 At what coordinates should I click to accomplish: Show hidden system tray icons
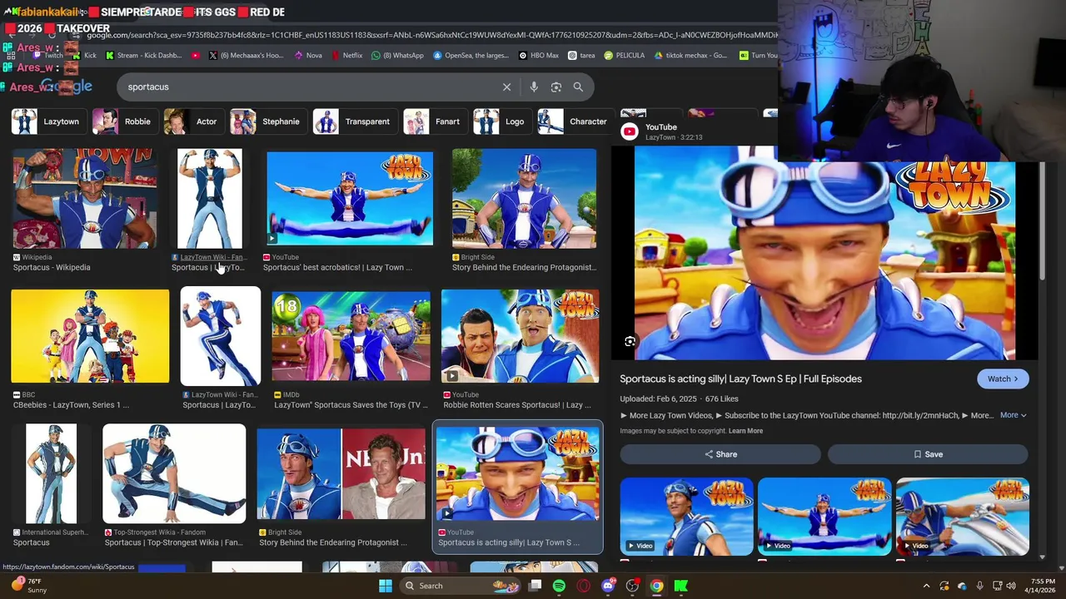point(926,586)
